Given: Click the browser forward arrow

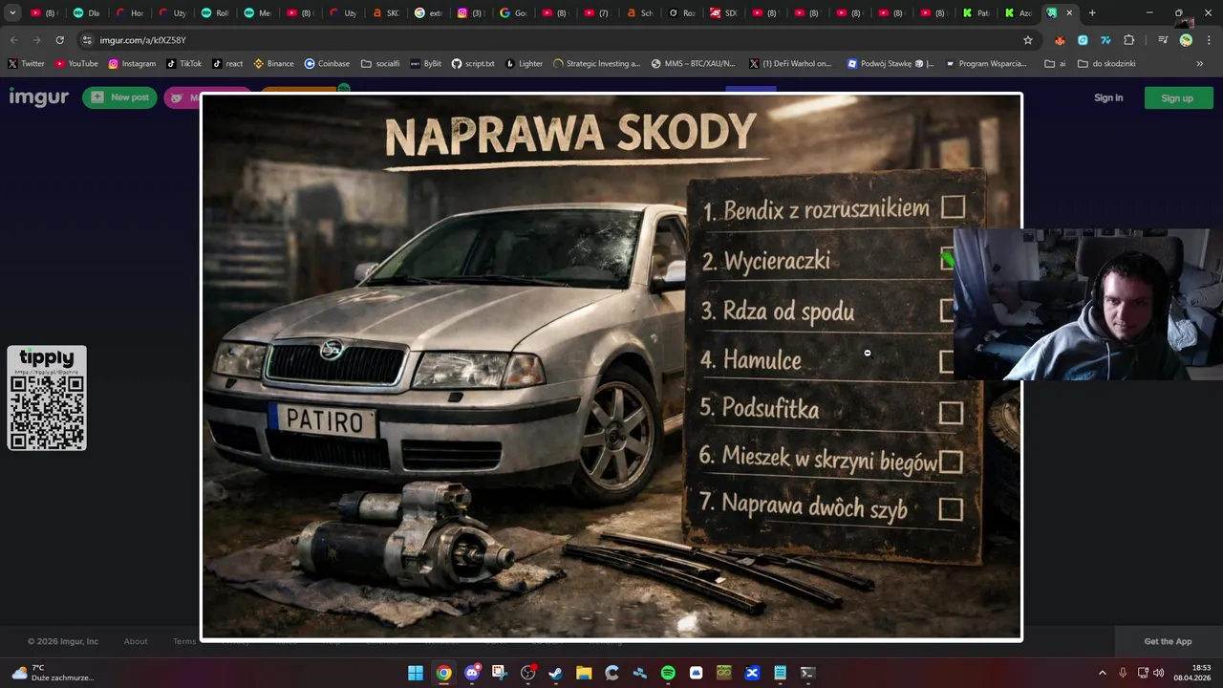Looking at the screenshot, I should point(36,40).
